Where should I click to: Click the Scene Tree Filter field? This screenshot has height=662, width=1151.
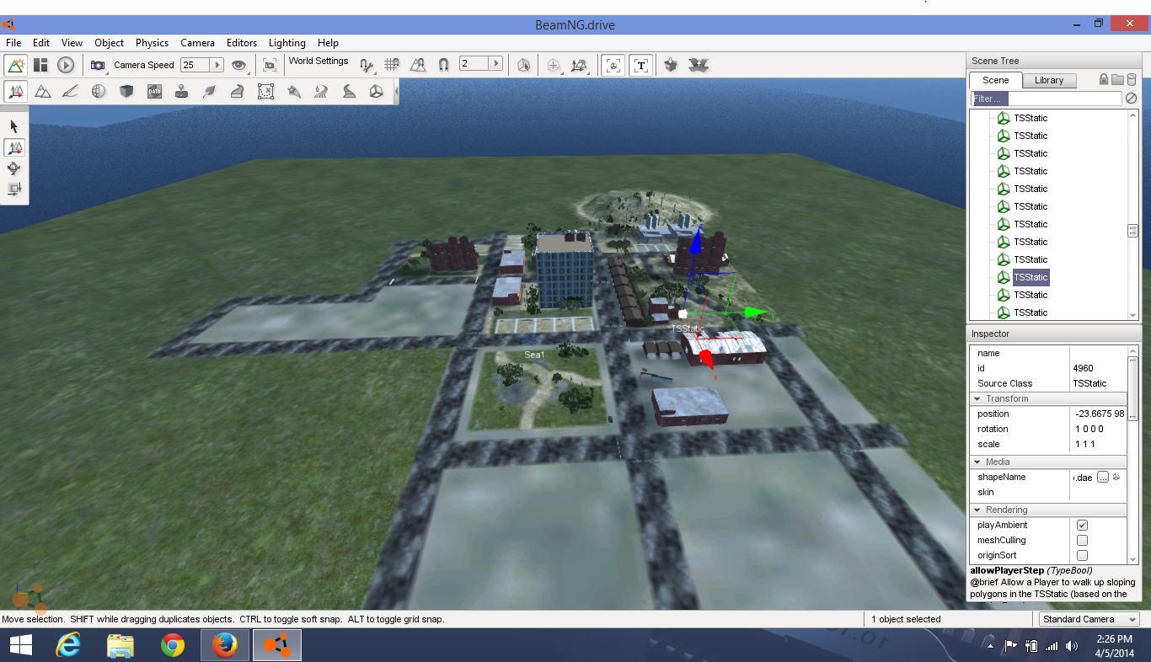click(x=1047, y=99)
